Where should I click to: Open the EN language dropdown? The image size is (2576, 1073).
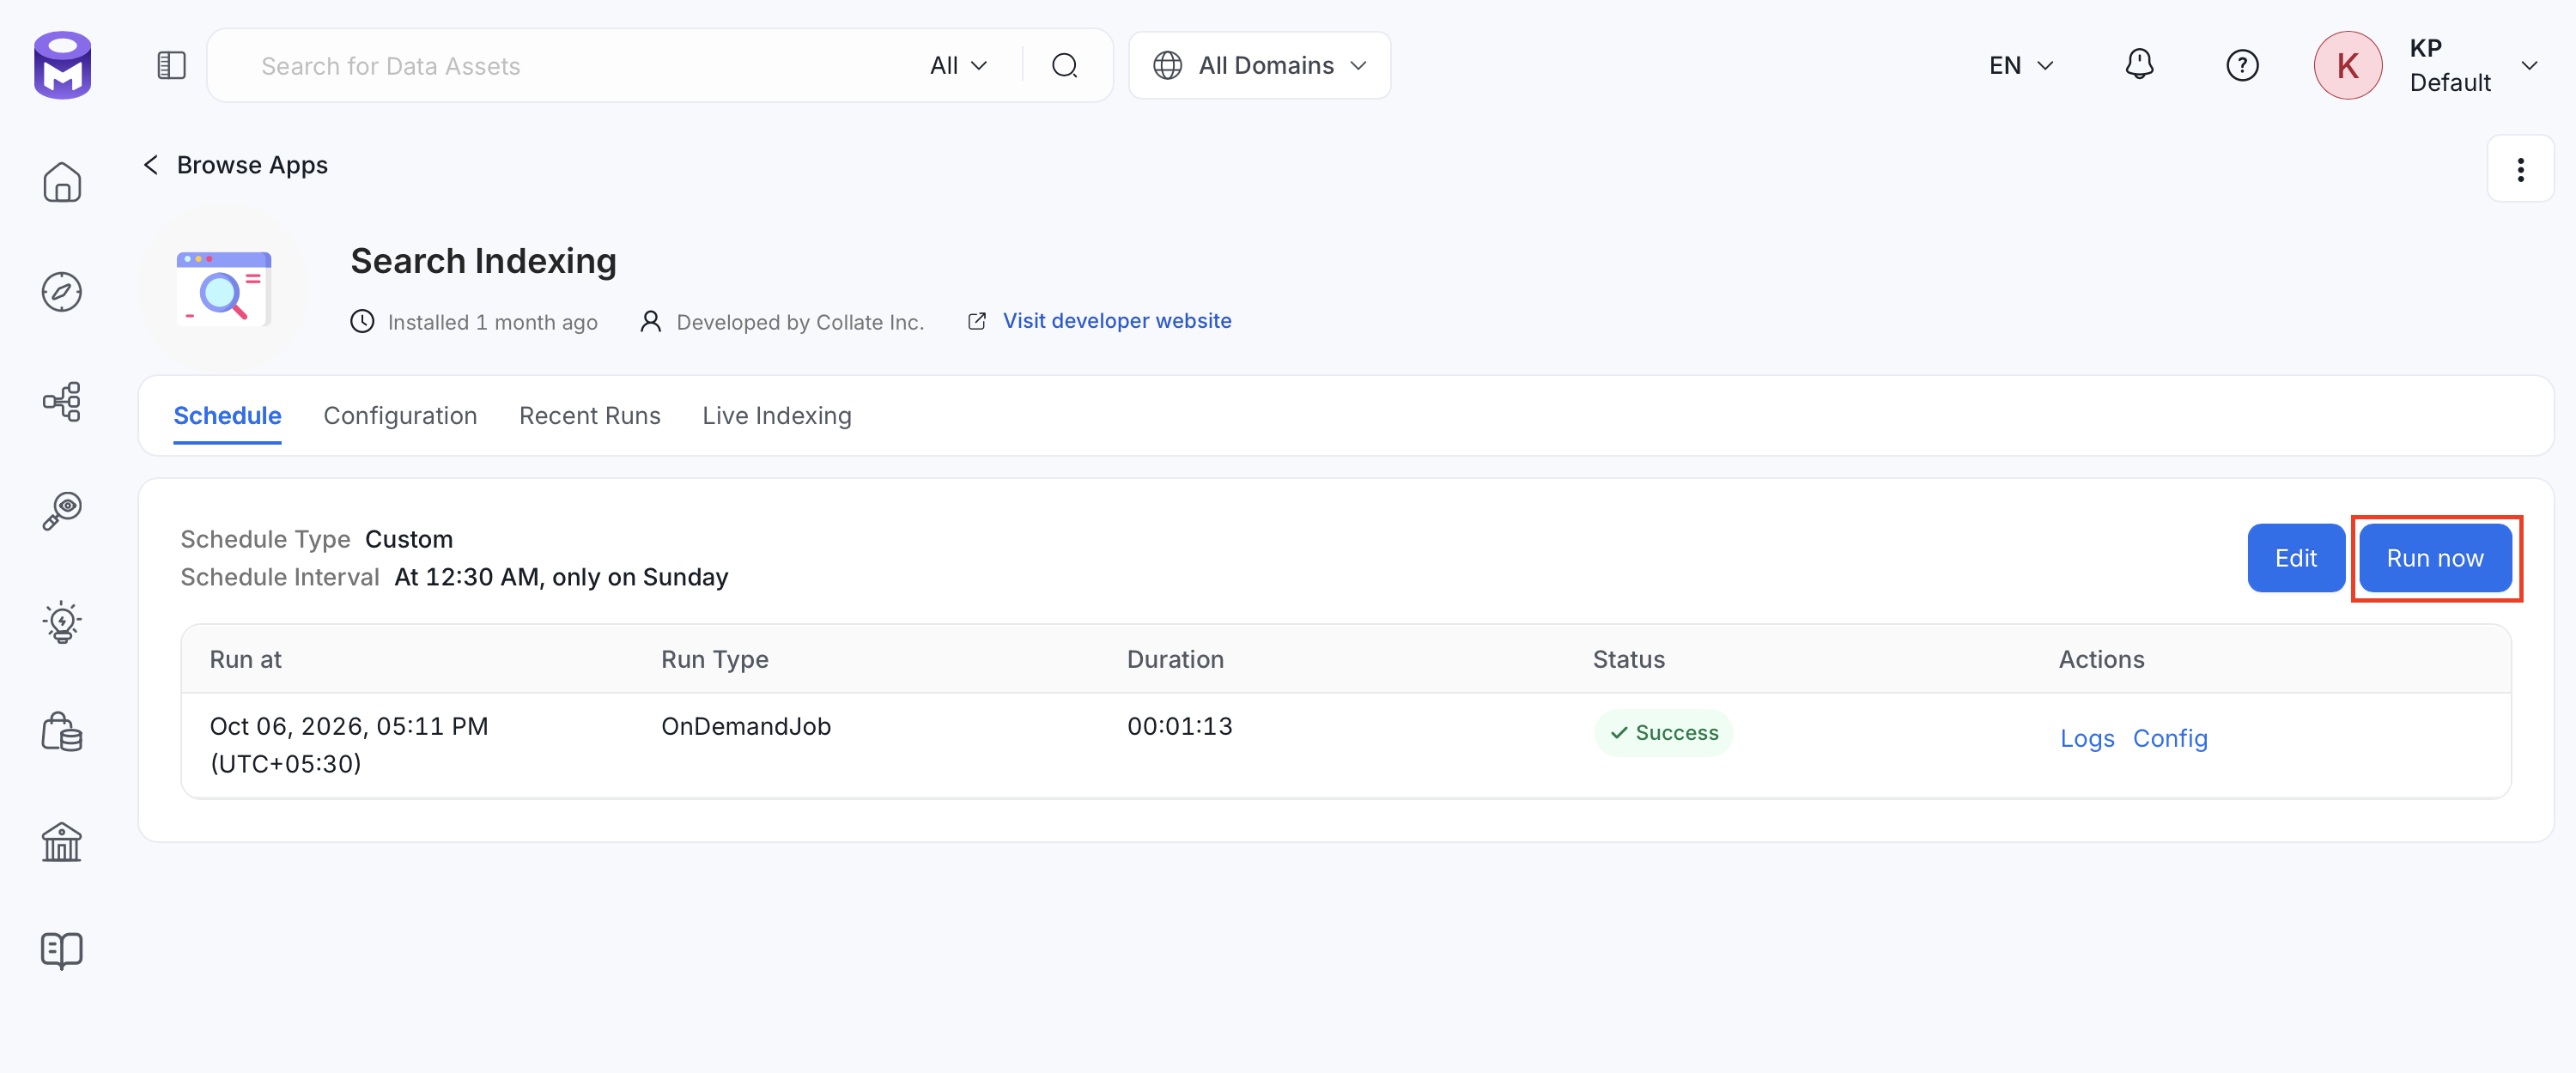coord(2020,66)
